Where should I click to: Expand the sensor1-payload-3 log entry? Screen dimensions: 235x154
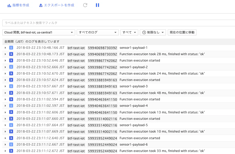5,86
